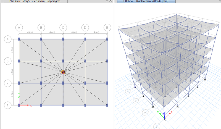Image resolution: width=221 pixels, height=129 pixels.
Task: Select the column at grid E-4
Action: tap(107, 39)
